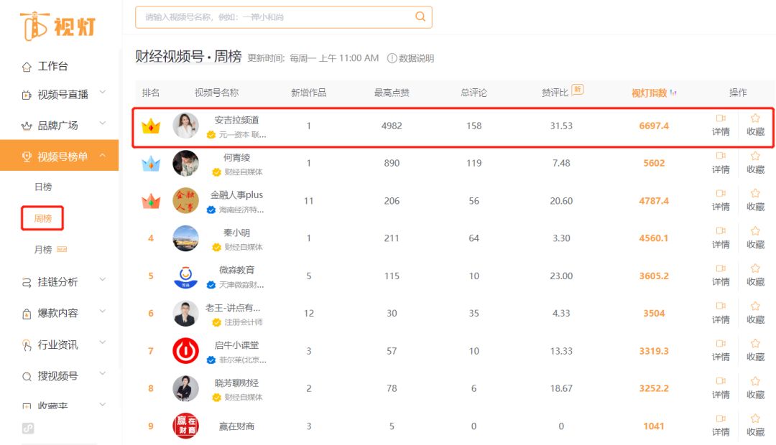The height and width of the screenshot is (445, 776).
Task: Click the search magnifier icon
Action: pos(420,17)
